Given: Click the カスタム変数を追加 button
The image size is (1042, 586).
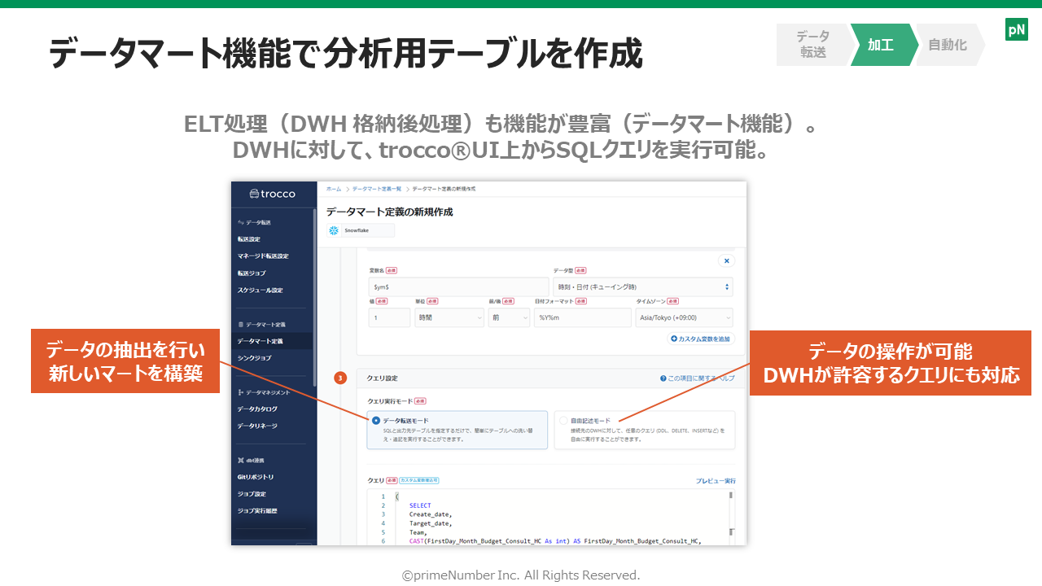Looking at the screenshot, I should [x=700, y=339].
